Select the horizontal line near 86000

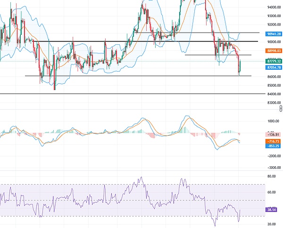(x=141, y=76)
